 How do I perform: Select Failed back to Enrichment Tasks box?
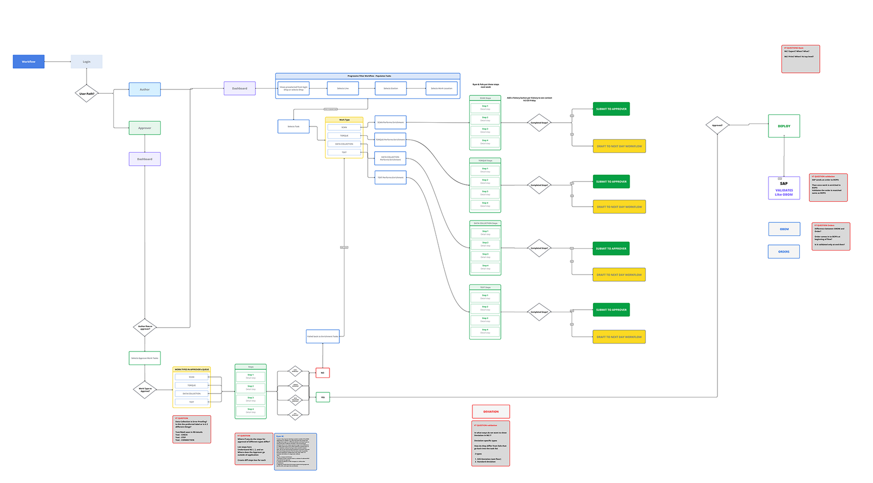[323, 337]
